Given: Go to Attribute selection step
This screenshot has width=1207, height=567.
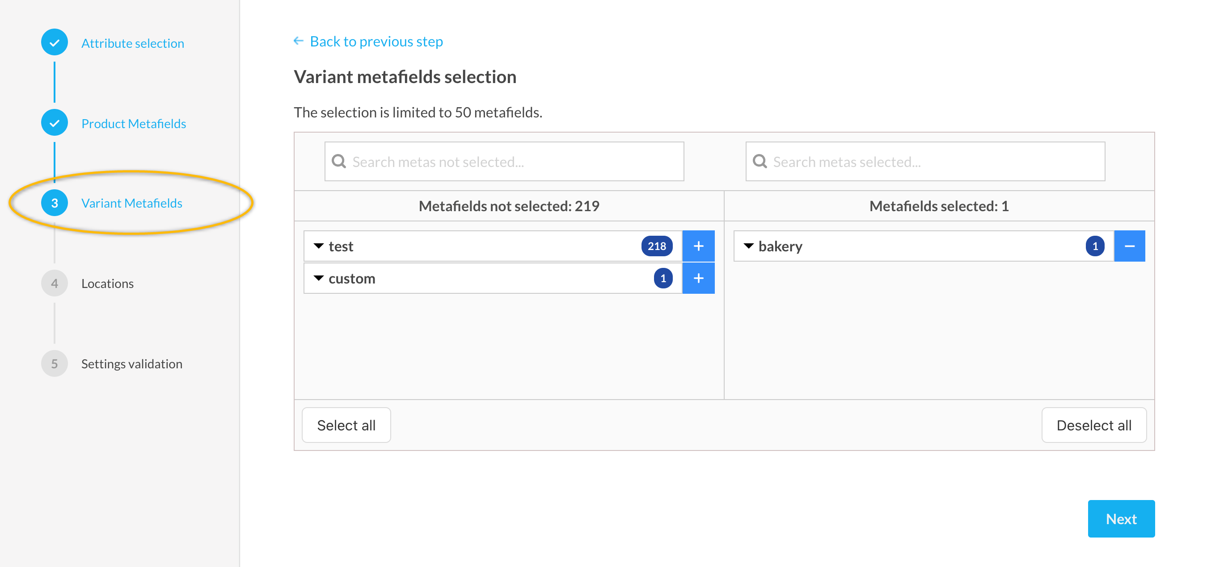Looking at the screenshot, I should (133, 43).
